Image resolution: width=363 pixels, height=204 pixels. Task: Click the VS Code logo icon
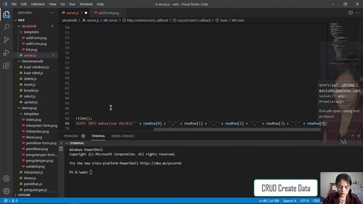[x=5, y=4]
